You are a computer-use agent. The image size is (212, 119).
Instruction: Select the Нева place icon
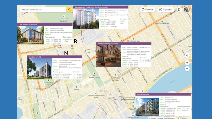(x=72, y=46)
